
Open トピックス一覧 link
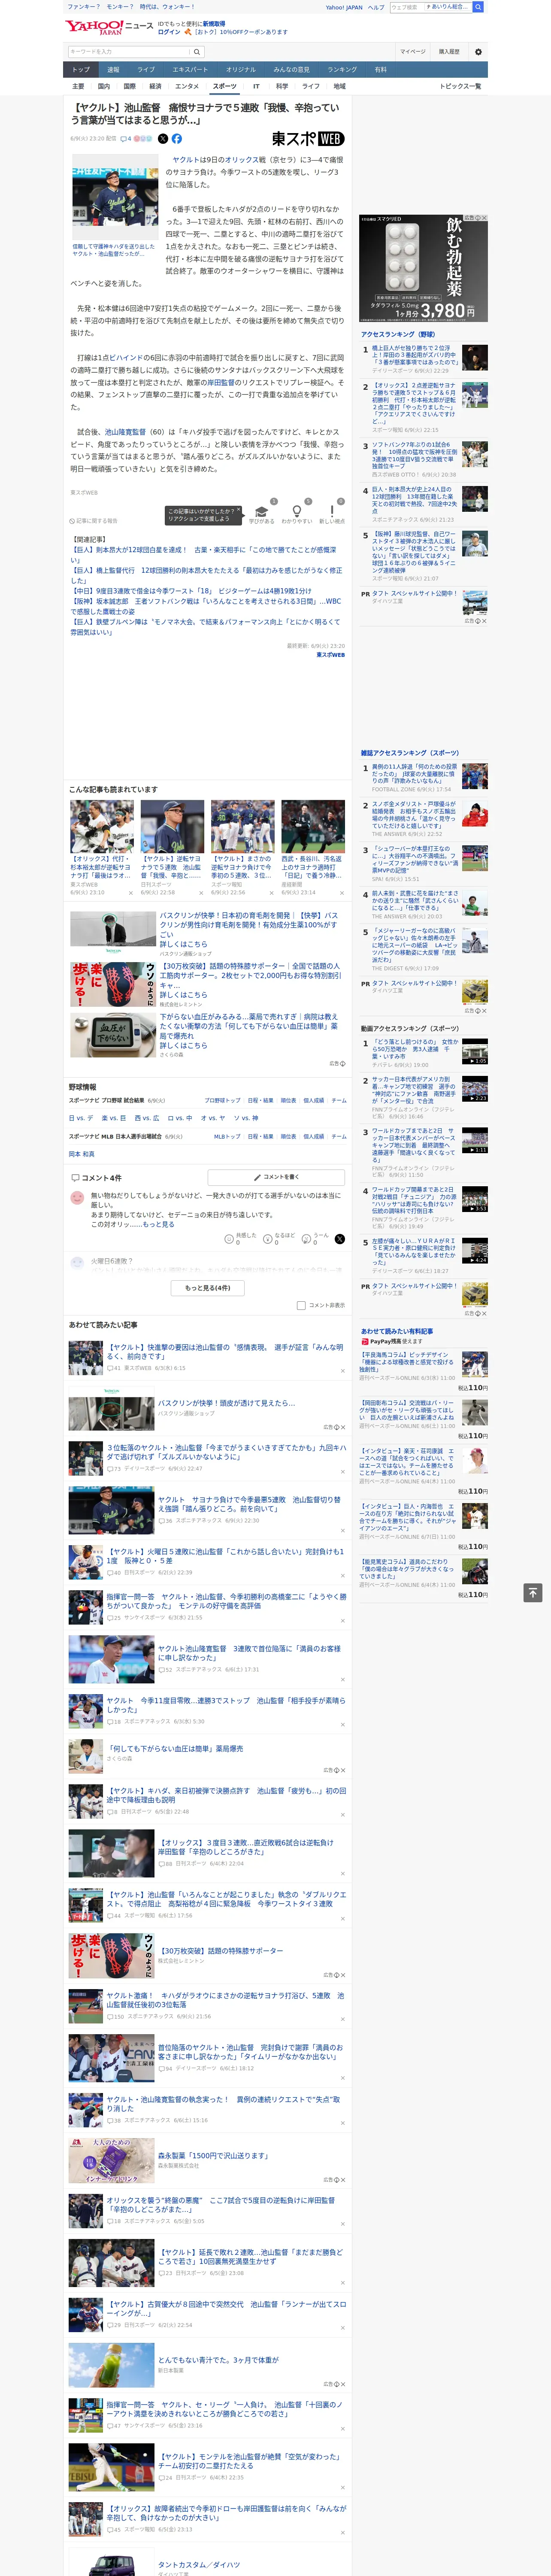pos(460,86)
